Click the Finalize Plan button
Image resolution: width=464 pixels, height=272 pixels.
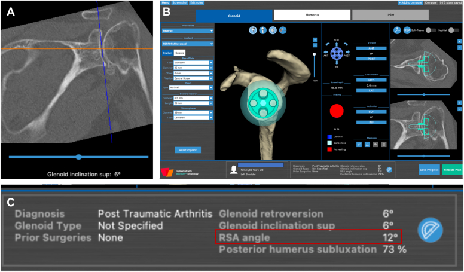pos(453,170)
